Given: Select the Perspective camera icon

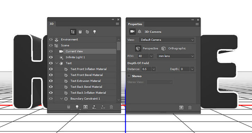Looking at the screenshot, I should (138, 48).
